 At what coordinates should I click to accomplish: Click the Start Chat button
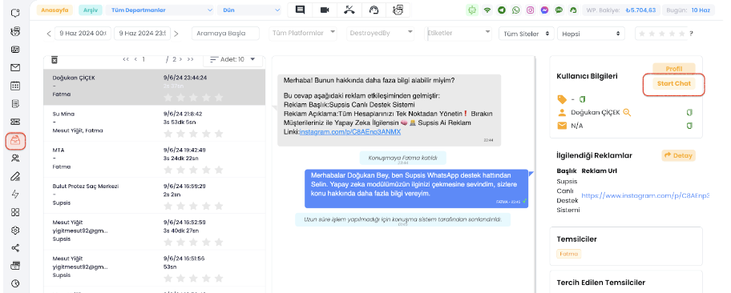click(x=673, y=84)
